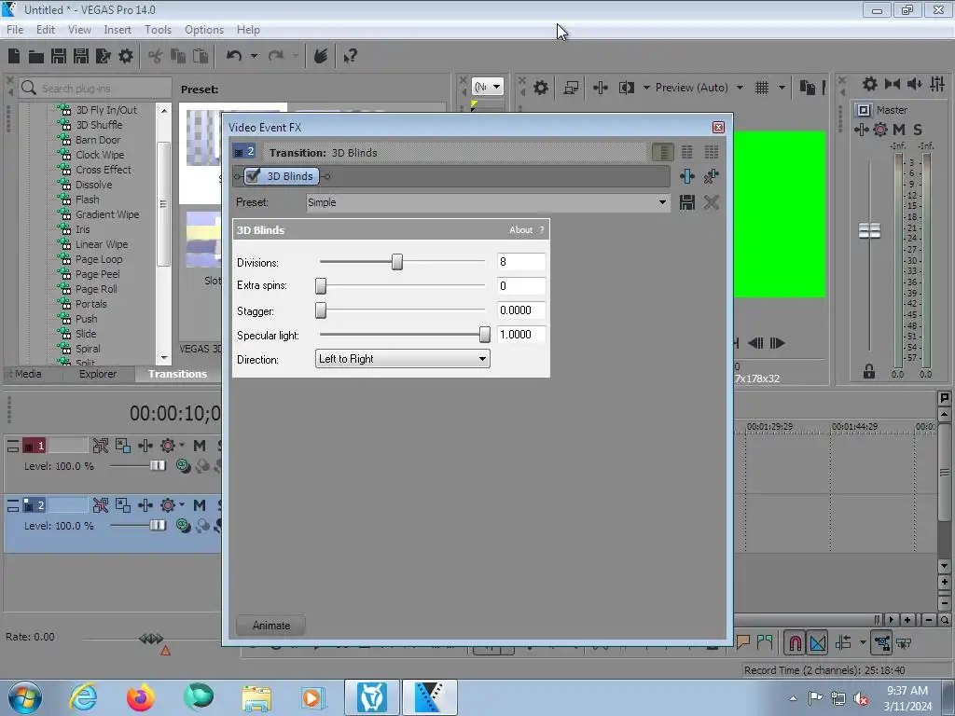Click the Copy Snapshot to Clipboard icon
Screen dimensions: 955x716
point(808,88)
